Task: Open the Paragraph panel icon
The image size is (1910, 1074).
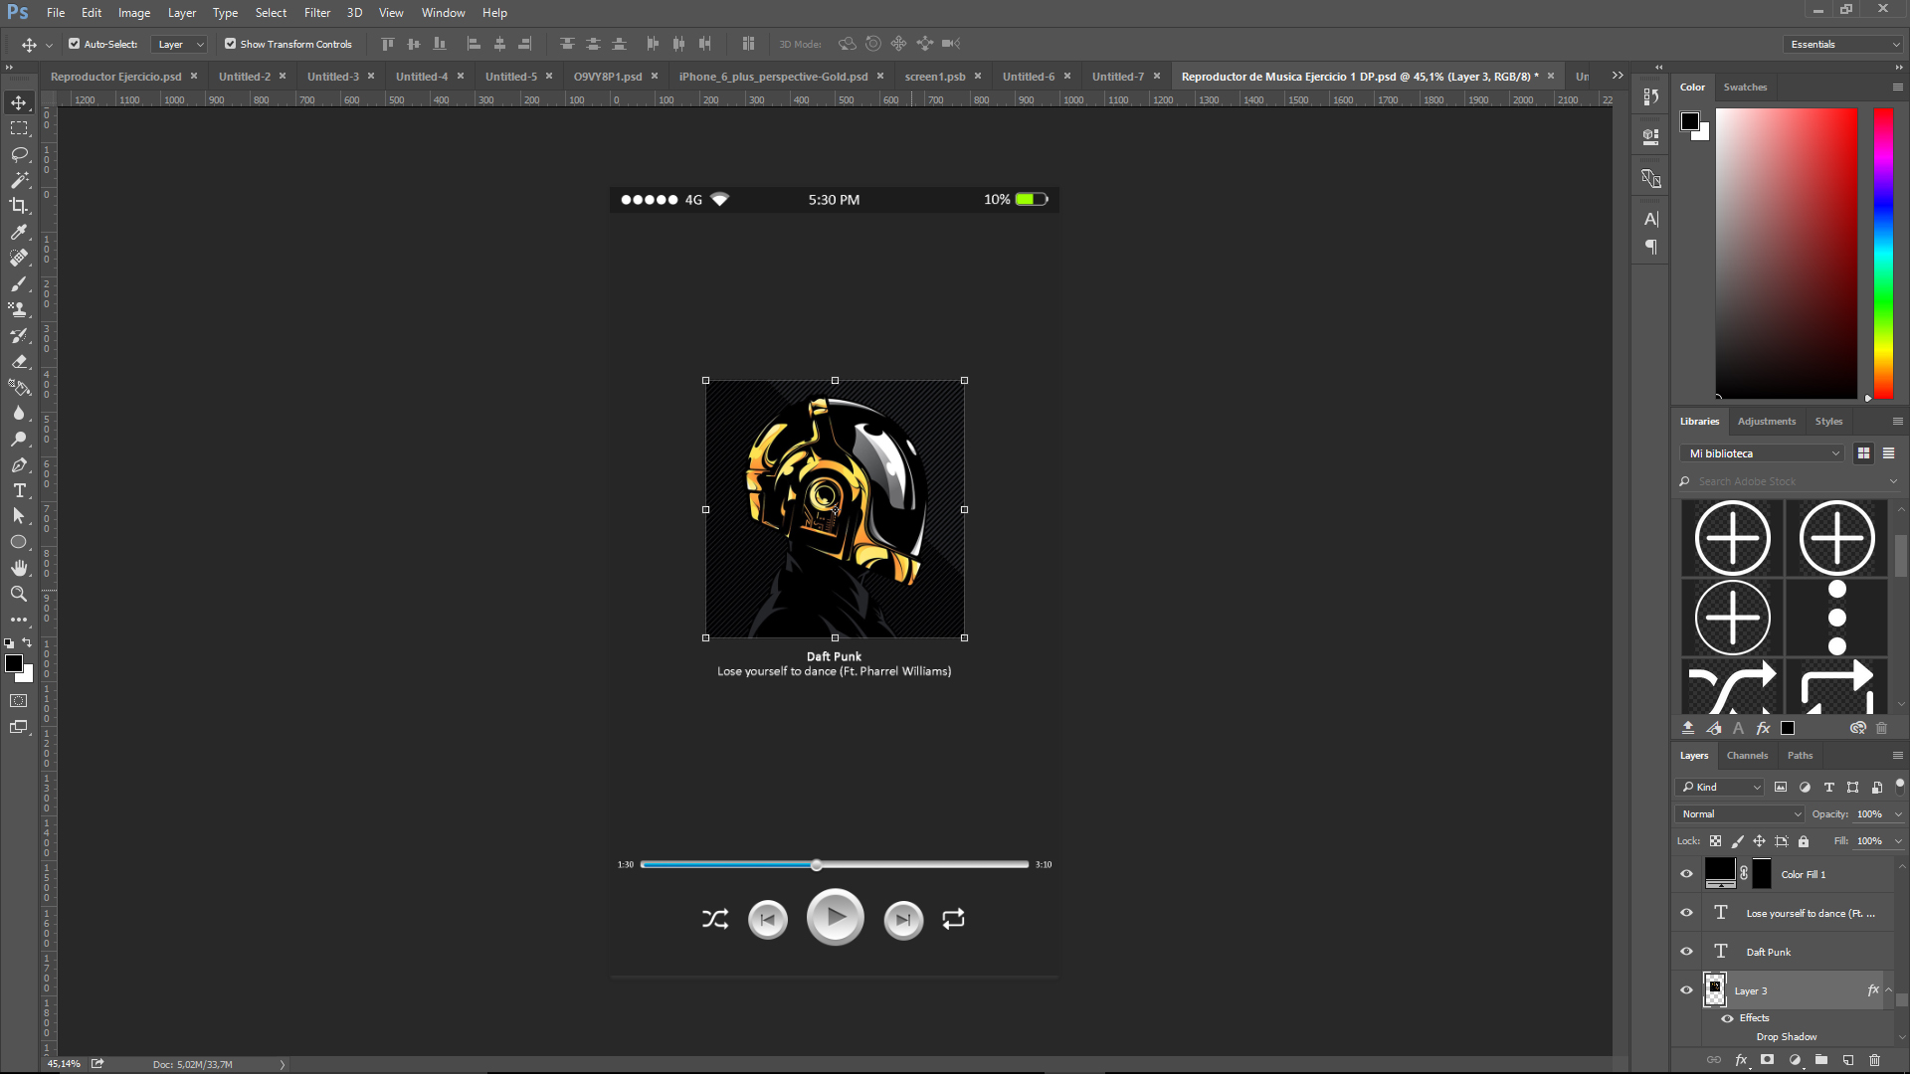Action: [x=1651, y=247]
